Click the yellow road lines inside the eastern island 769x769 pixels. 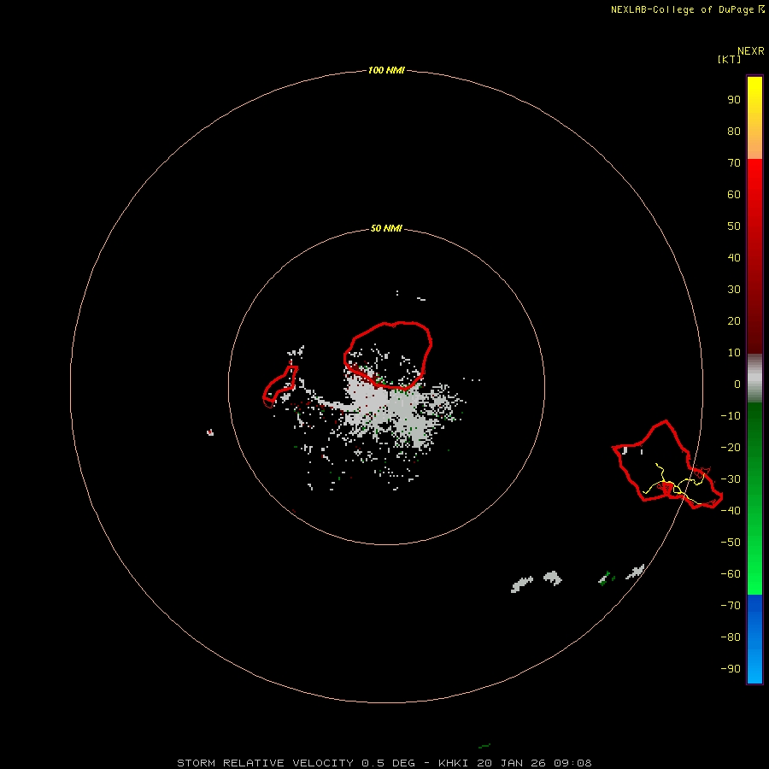pos(673,484)
